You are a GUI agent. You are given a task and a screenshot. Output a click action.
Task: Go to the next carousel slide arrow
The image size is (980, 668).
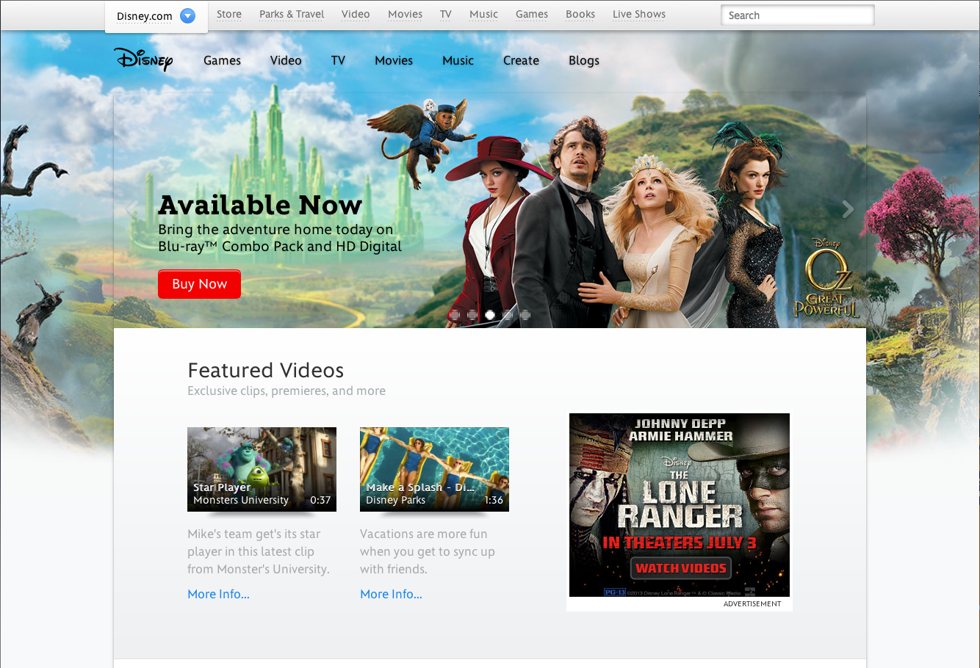848,209
